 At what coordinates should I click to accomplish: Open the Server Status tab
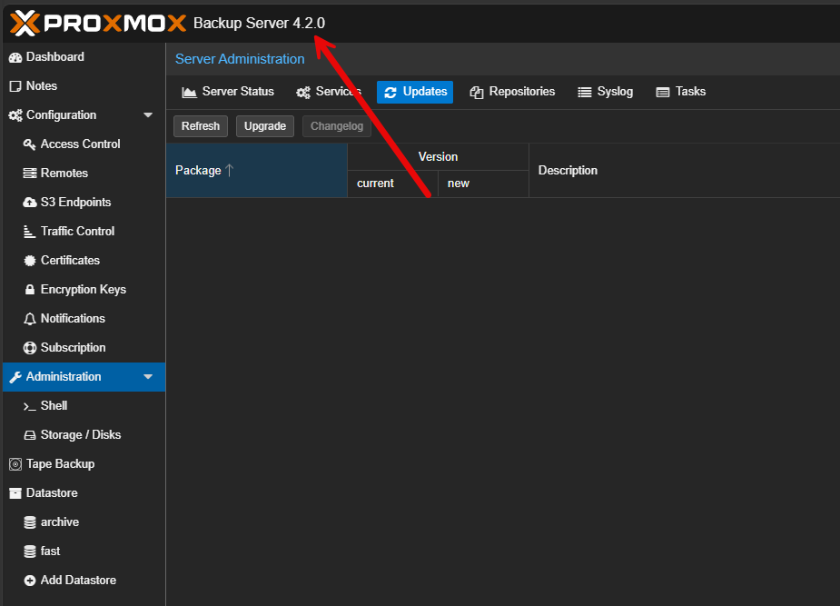[228, 92]
